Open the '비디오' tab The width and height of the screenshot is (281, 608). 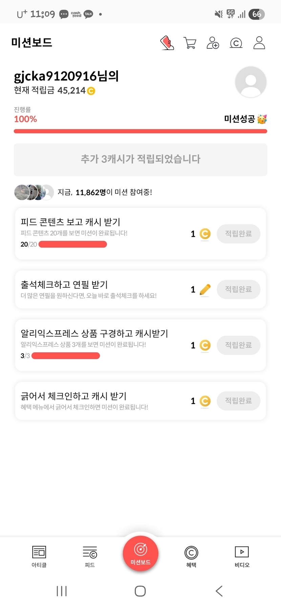[x=242, y=556]
